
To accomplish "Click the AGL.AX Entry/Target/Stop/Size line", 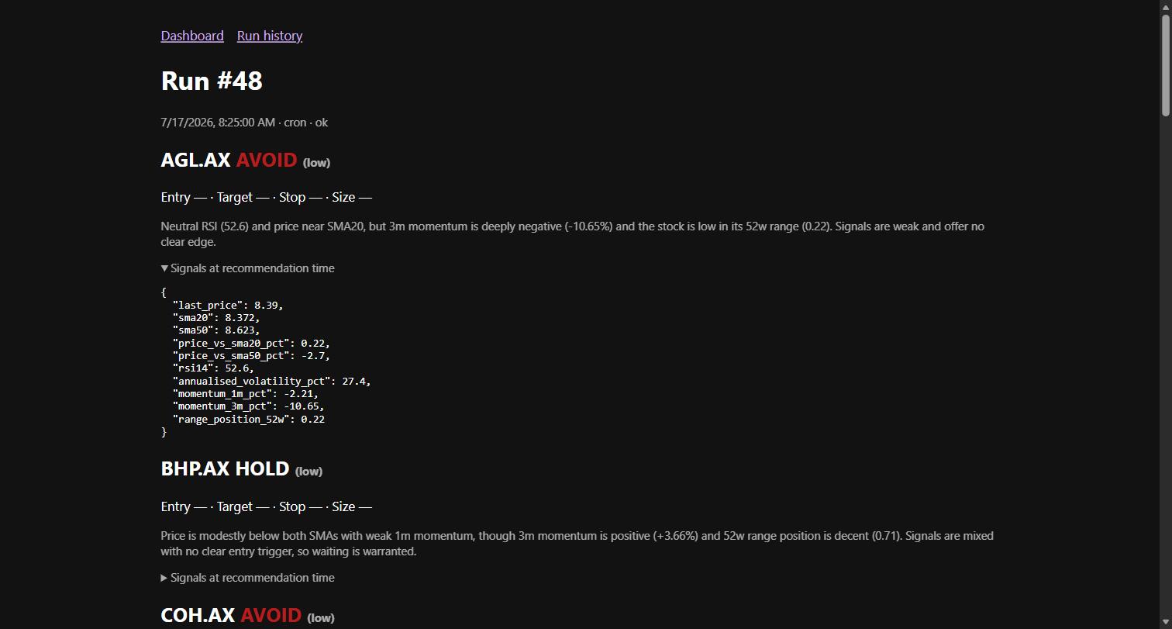I will tap(267, 197).
